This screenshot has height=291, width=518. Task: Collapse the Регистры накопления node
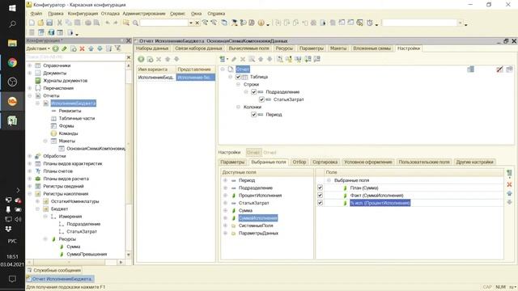click(x=30, y=194)
